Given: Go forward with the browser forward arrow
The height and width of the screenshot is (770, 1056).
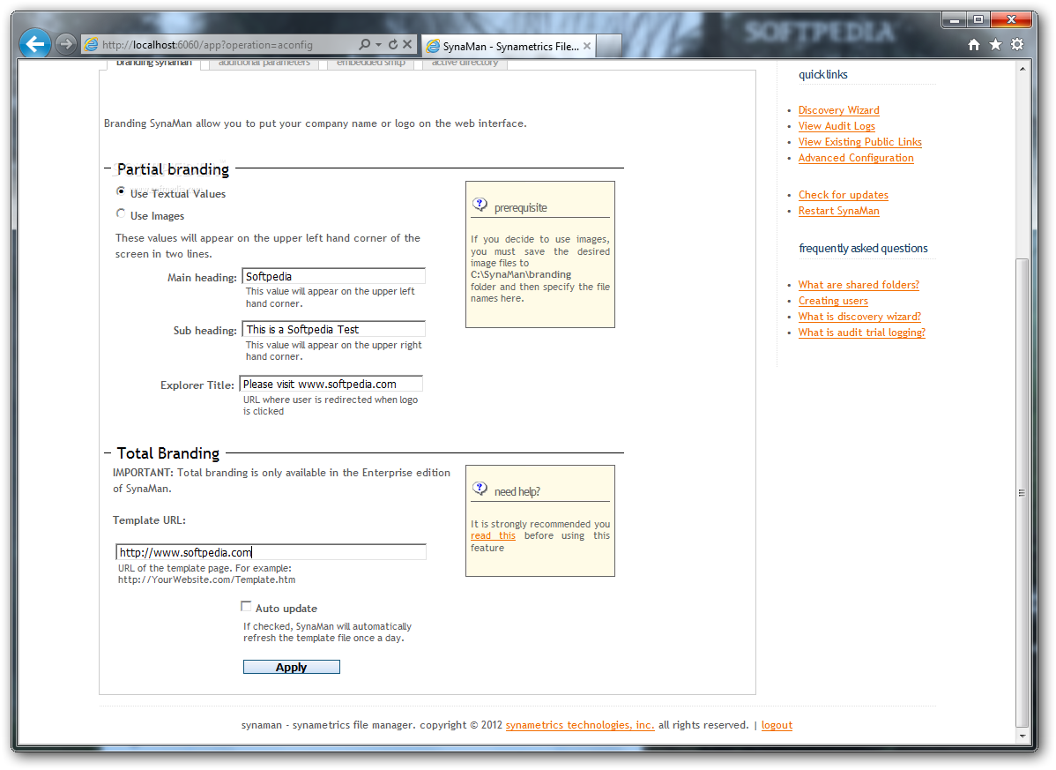Looking at the screenshot, I should click(x=65, y=44).
